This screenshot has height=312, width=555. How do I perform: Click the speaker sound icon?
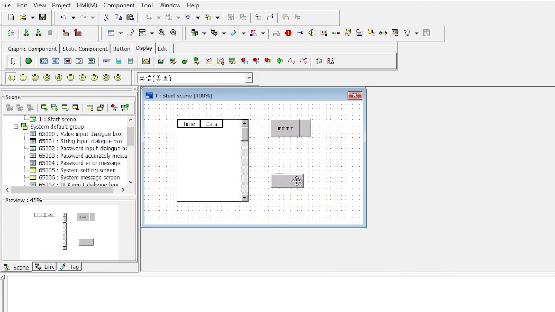pyautogui.click(x=312, y=33)
